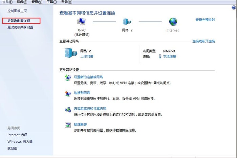Click the blue help question mark icon

click(234, 7)
